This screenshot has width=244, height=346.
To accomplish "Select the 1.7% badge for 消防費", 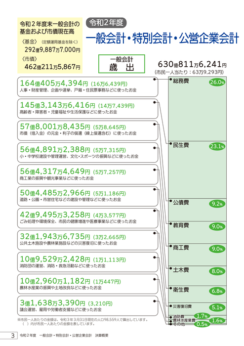I will click(x=202, y=316).
